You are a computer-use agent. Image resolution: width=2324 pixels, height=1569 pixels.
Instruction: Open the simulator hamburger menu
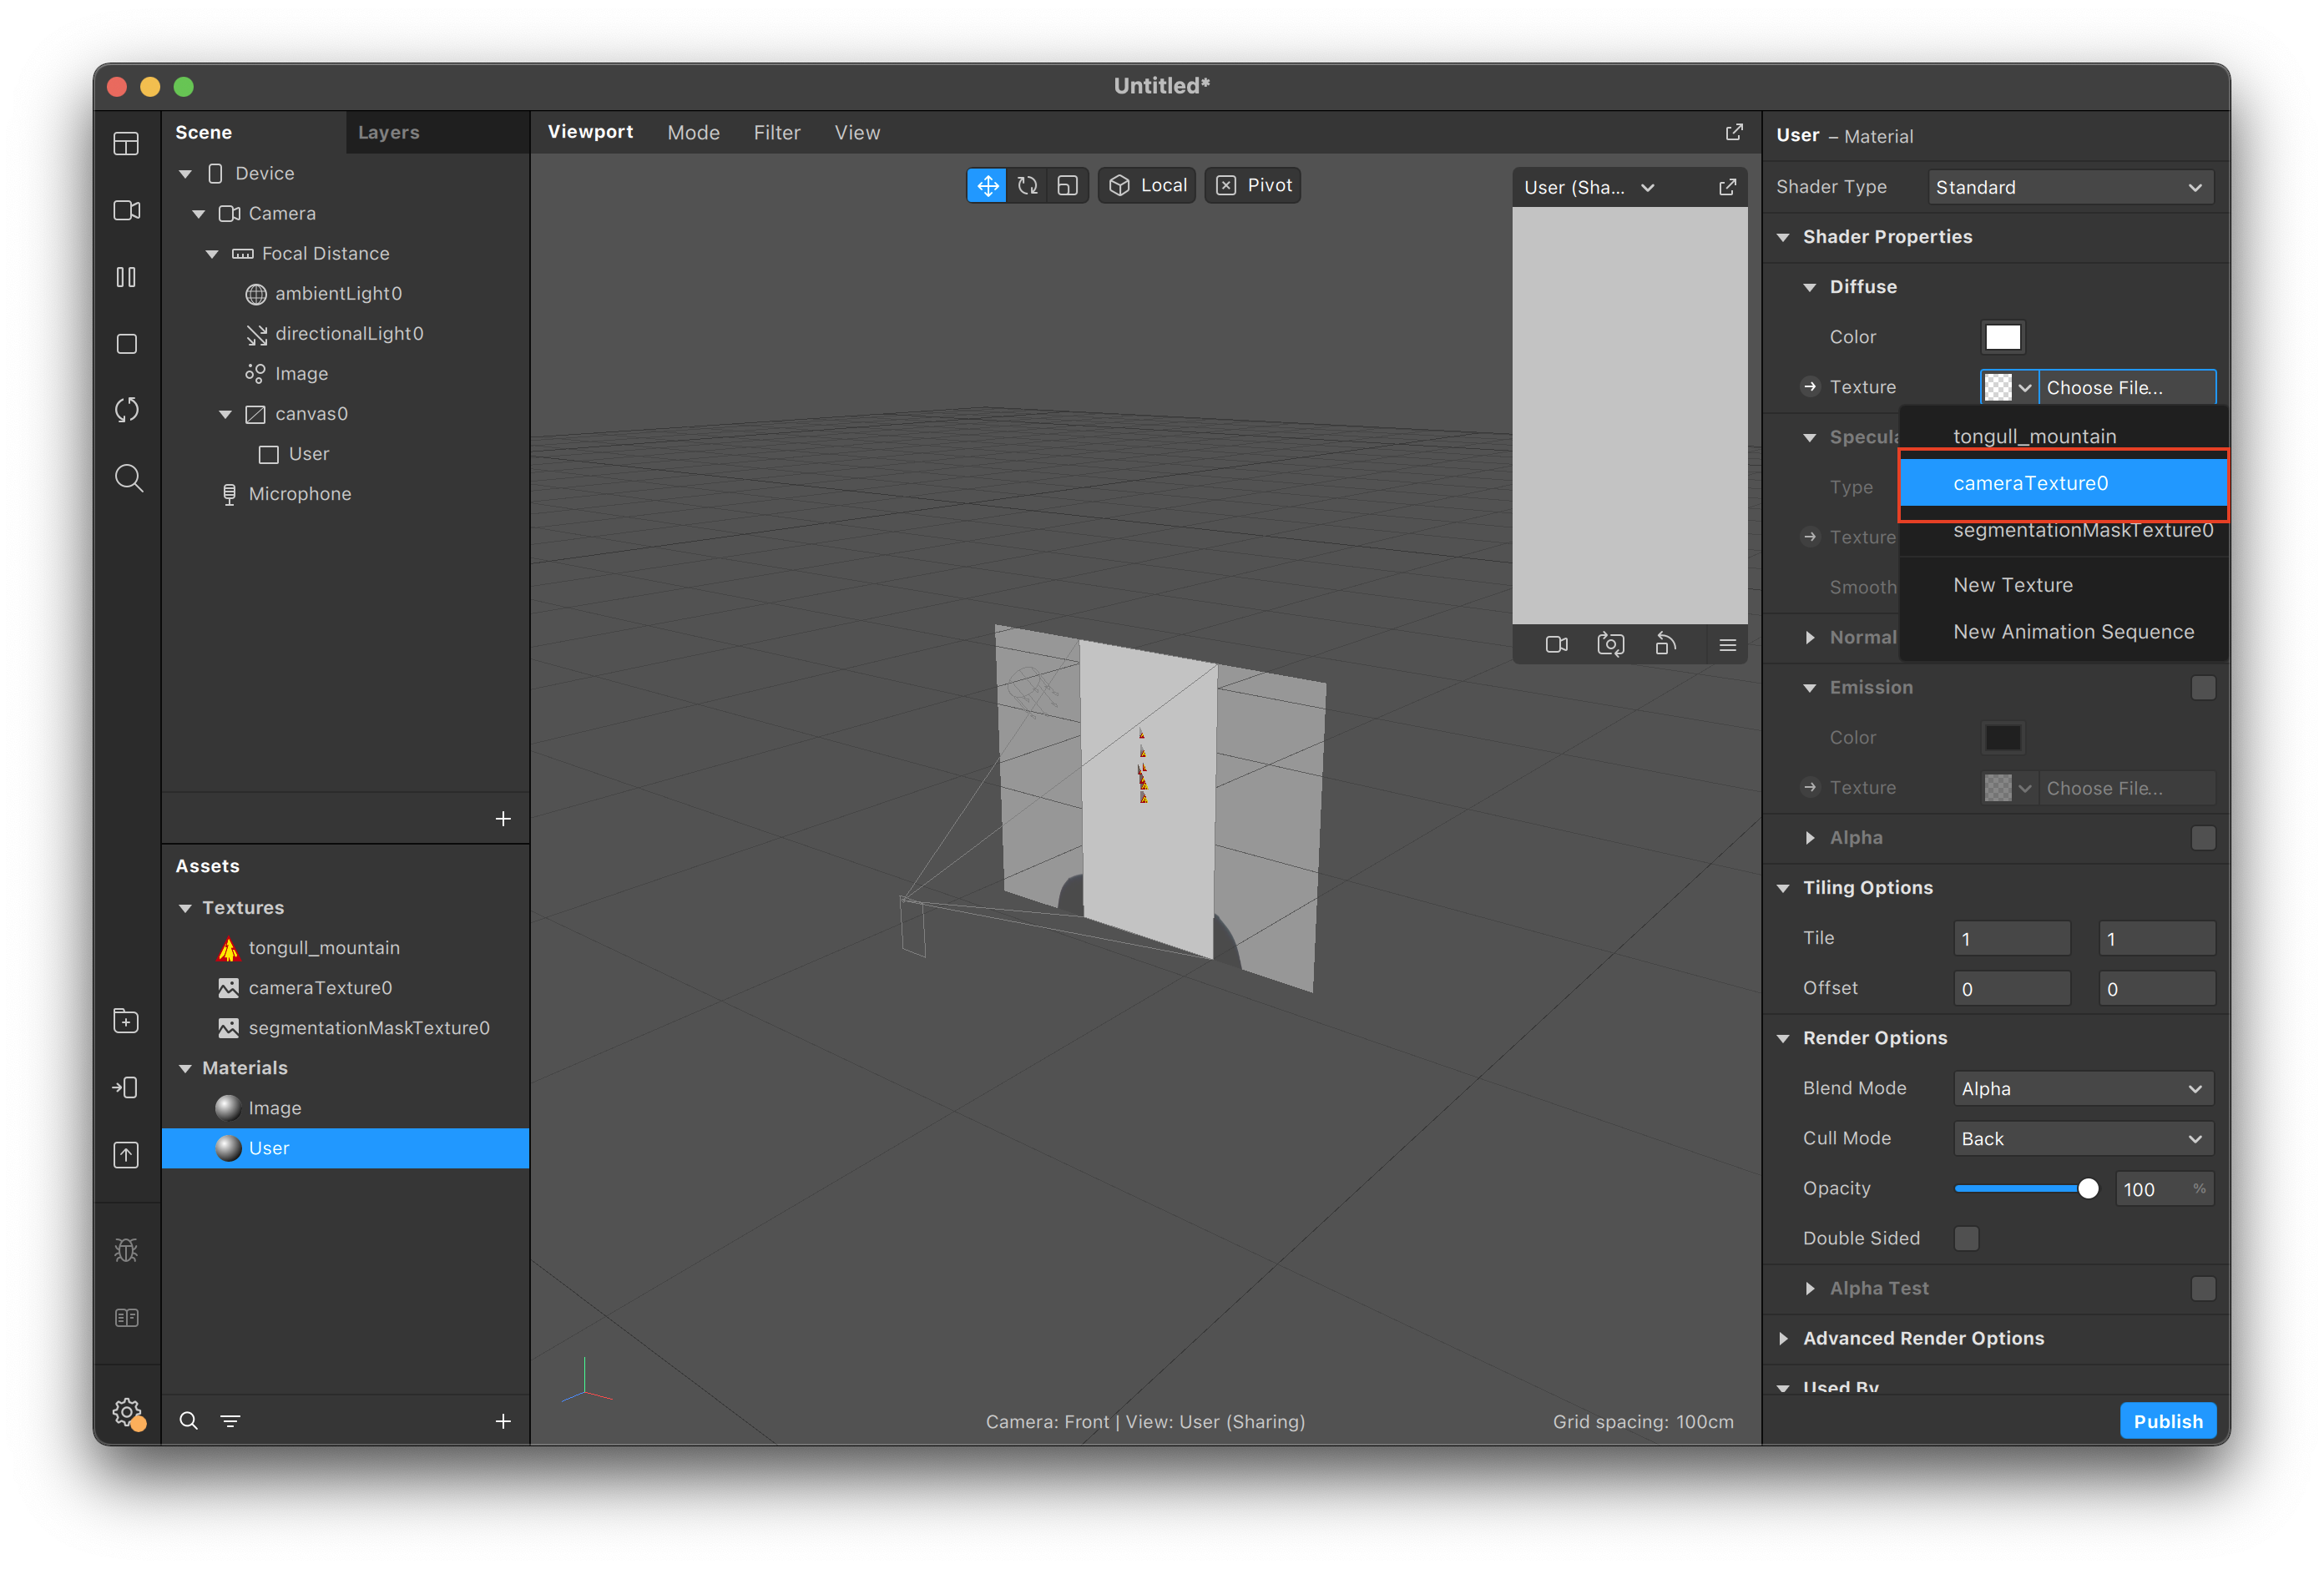point(1727,645)
